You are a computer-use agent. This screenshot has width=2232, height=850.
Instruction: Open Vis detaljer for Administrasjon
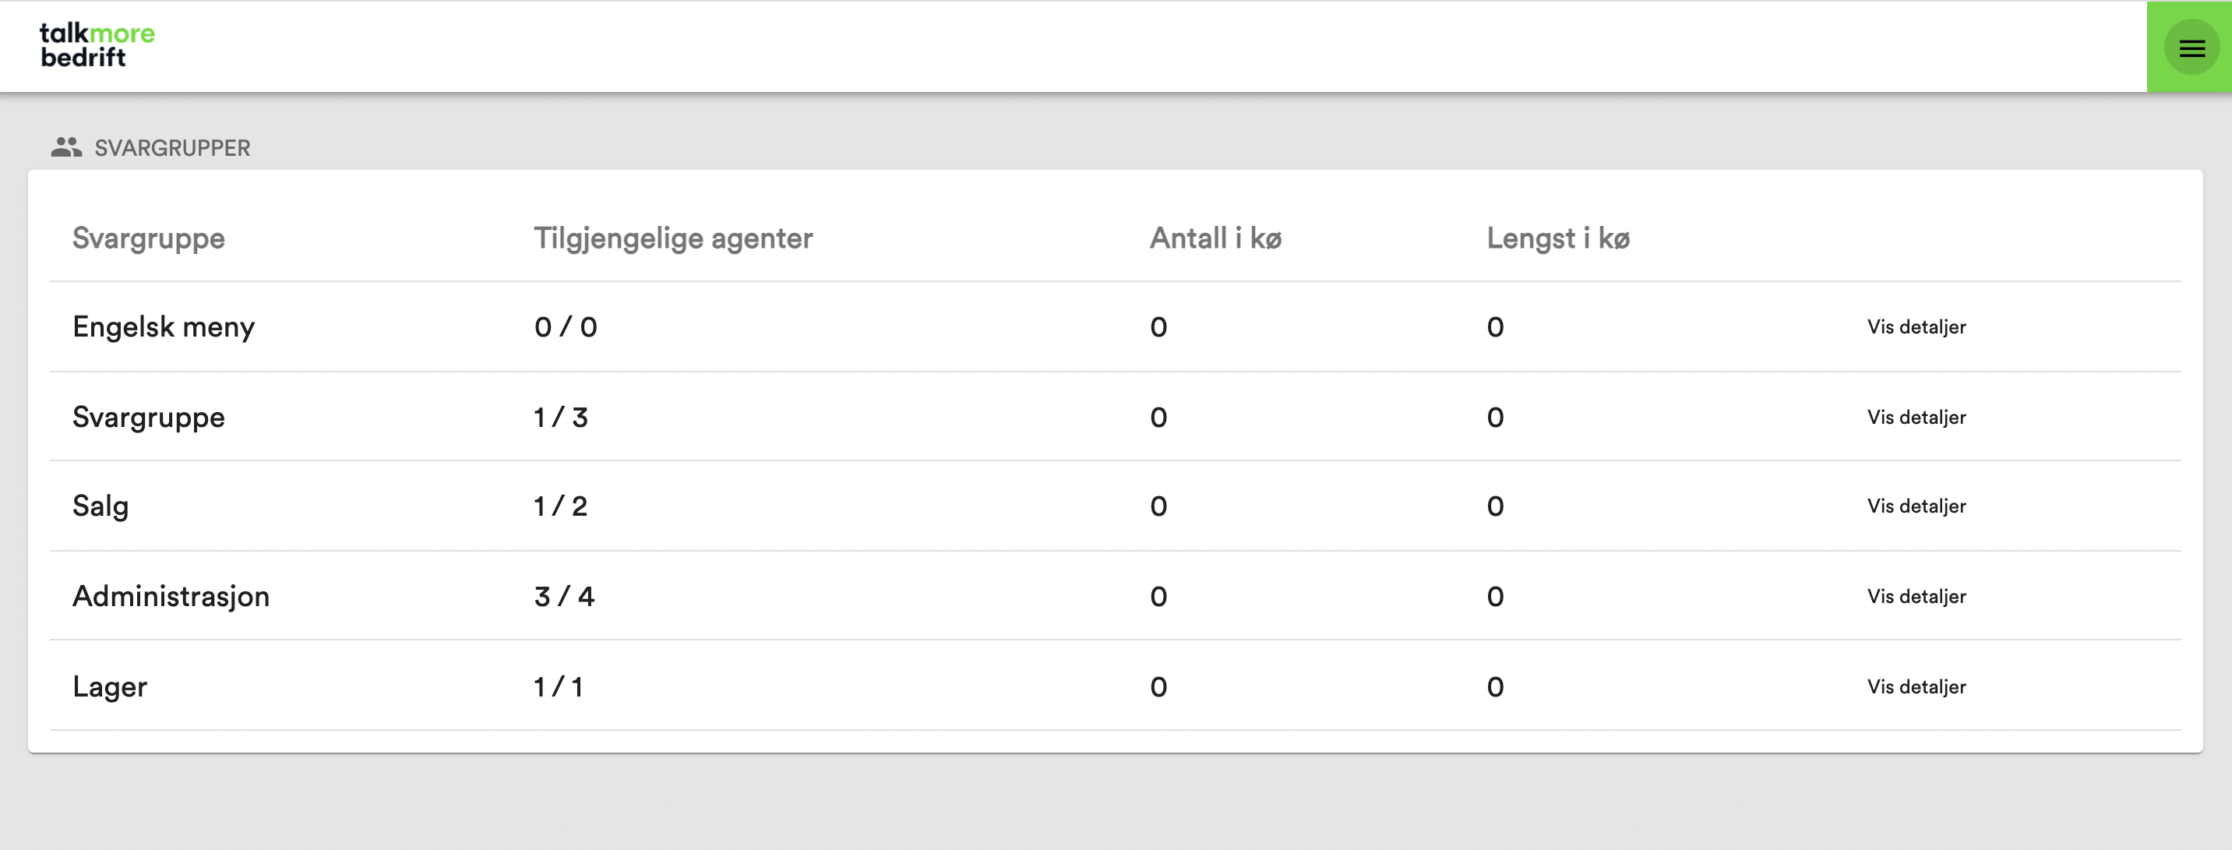pyautogui.click(x=1916, y=596)
